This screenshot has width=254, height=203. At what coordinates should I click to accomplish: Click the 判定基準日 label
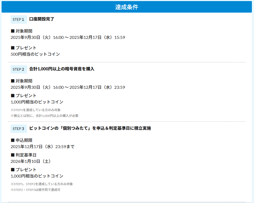coord(23,155)
